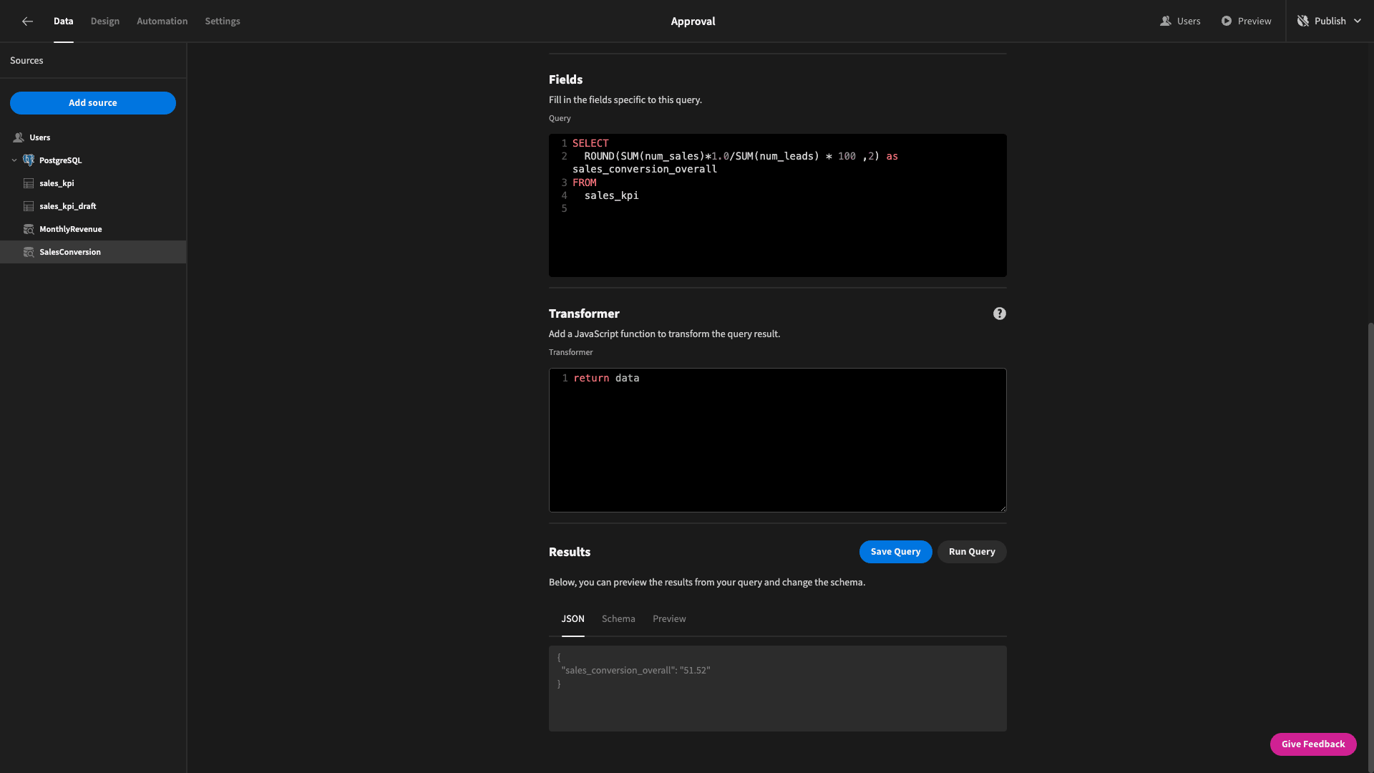The width and height of the screenshot is (1374, 773).
Task: Select the Schema results tab
Action: pos(618,619)
